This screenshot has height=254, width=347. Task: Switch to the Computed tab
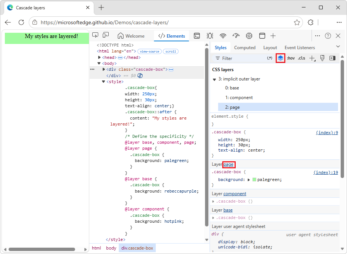click(245, 48)
